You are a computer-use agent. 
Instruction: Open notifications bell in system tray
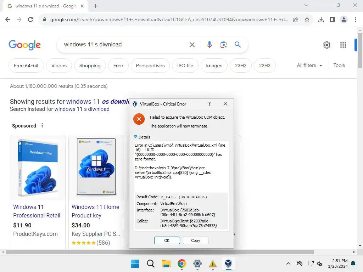click(x=353, y=263)
